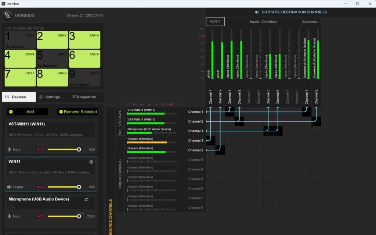Screen dimensions: 376x235
Task: Recall hot snapshot 2
Action: click(53, 40)
